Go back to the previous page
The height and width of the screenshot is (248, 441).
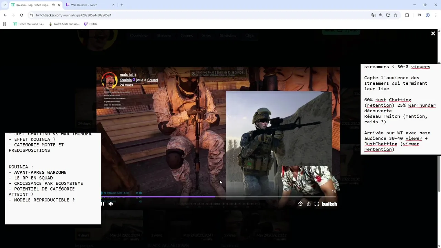[x=5, y=15]
